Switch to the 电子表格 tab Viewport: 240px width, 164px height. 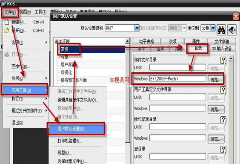(x=146, y=41)
